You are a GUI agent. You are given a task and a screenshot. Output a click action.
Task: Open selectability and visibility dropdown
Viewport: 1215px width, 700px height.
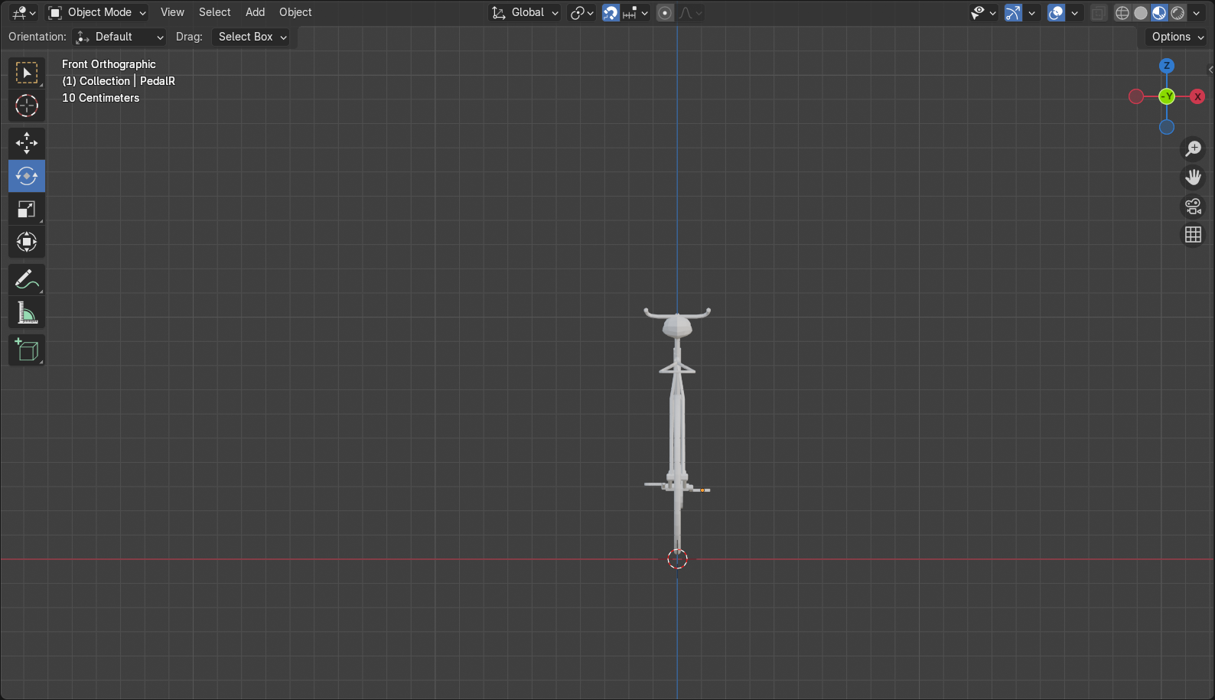(x=983, y=12)
